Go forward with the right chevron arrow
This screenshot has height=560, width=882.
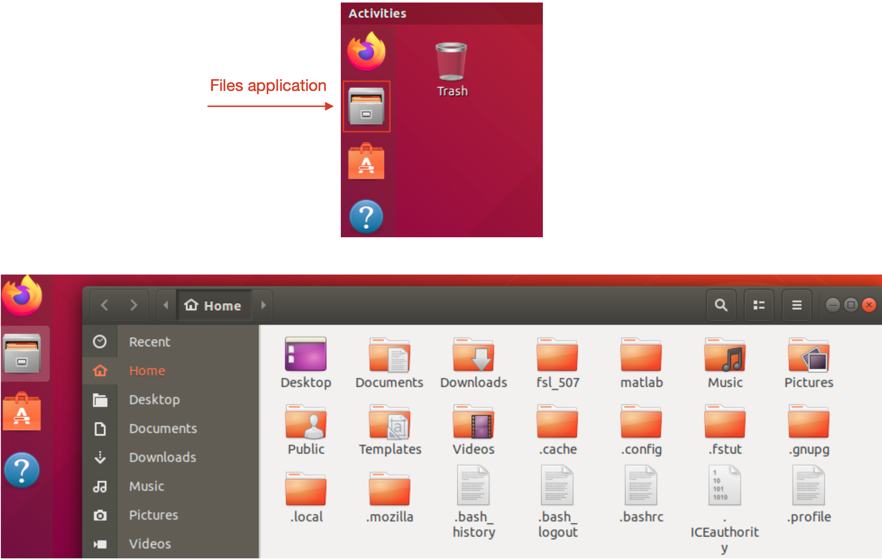tap(133, 305)
